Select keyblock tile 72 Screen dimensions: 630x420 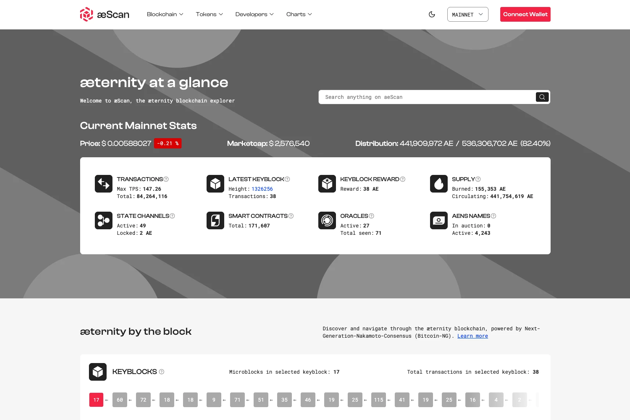pyautogui.click(x=143, y=400)
